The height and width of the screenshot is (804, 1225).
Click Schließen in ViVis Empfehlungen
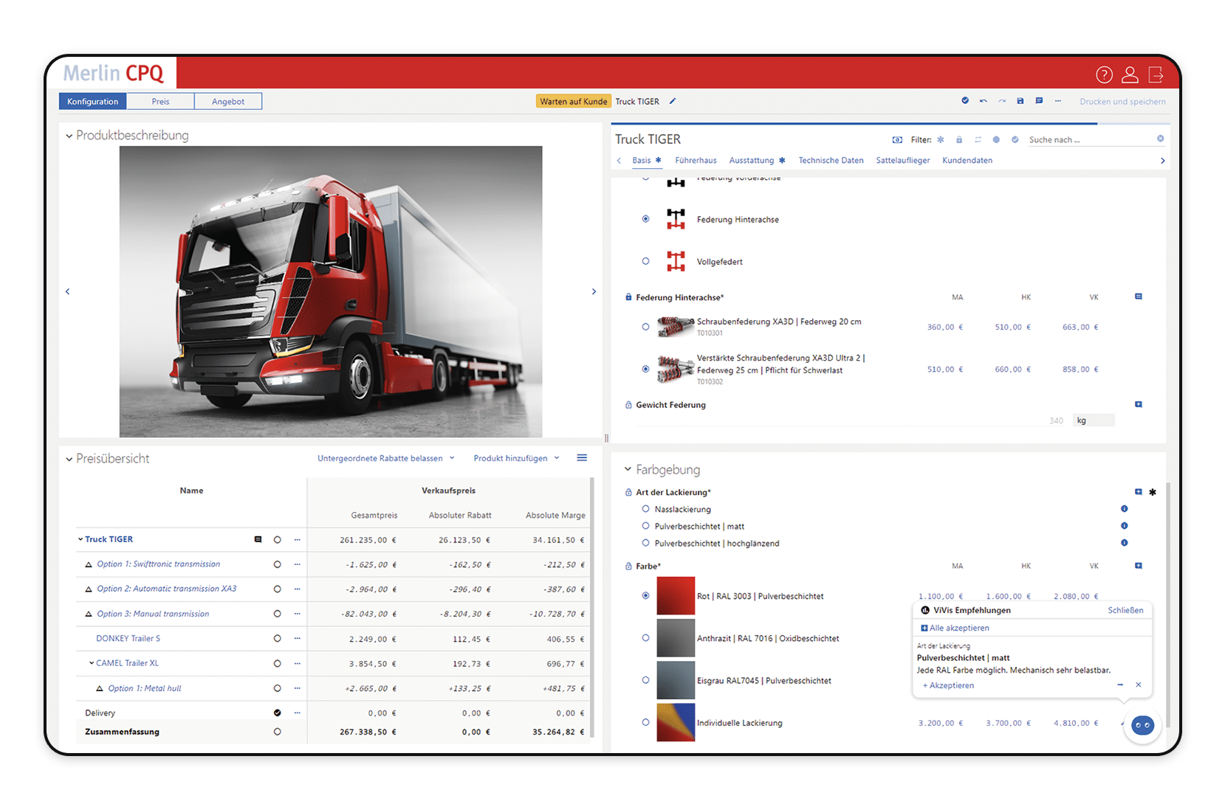(x=1125, y=610)
